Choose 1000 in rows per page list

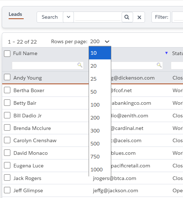pyautogui.click(x=100, y=170)
